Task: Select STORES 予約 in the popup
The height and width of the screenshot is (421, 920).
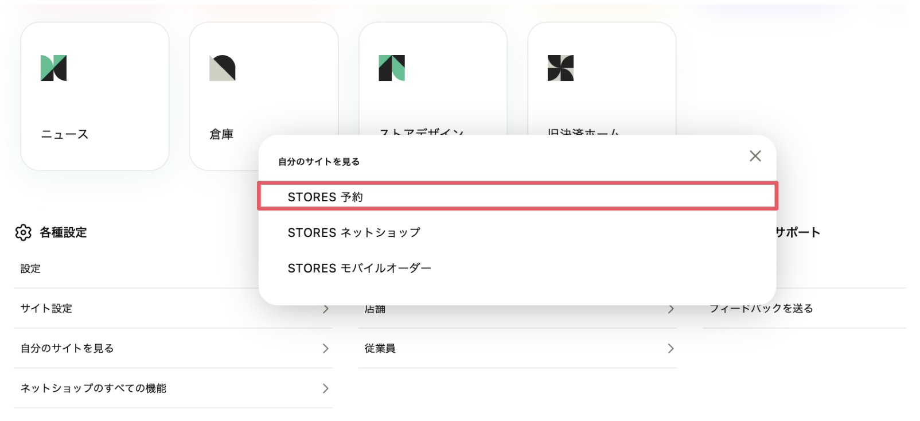Action: (x=325, y=197)
